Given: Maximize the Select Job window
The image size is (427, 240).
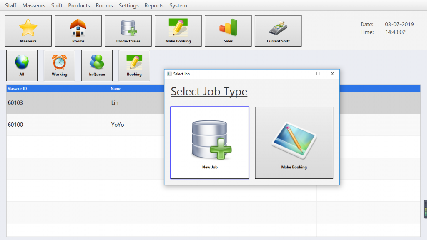Looking at the screenshot, I should coord(318,74).
